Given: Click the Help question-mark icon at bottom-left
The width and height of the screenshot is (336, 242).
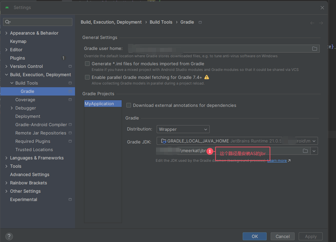Looking at the screenshot, I should [x=9, y=236].
